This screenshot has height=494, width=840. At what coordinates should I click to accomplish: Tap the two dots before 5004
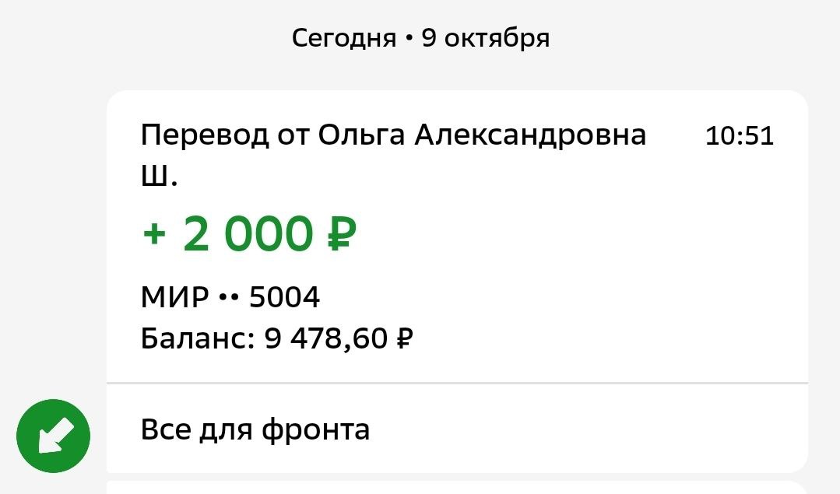(x=229, y=299)
